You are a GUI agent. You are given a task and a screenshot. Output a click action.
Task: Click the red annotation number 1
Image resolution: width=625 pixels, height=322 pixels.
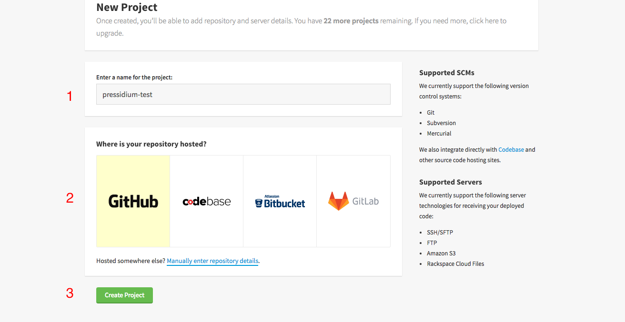70,97
